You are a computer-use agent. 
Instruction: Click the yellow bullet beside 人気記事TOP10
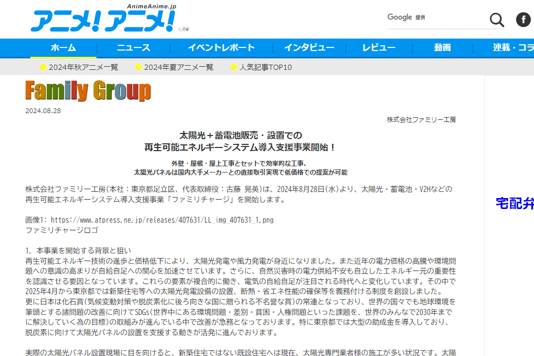pyautogui.click(x=234, y=67)
